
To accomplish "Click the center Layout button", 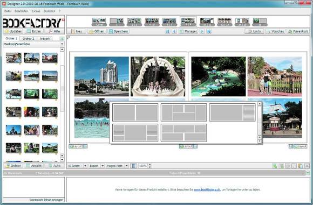I will (x=186, y=146).
